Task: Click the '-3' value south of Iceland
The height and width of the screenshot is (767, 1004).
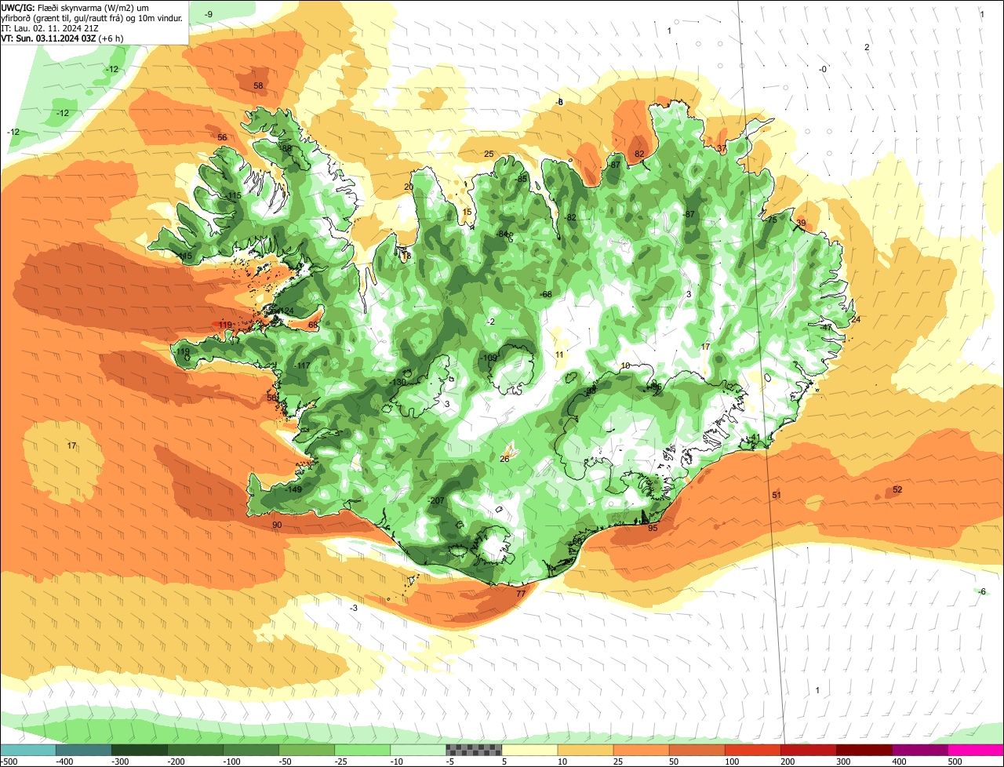Action: tap(353, 608)
